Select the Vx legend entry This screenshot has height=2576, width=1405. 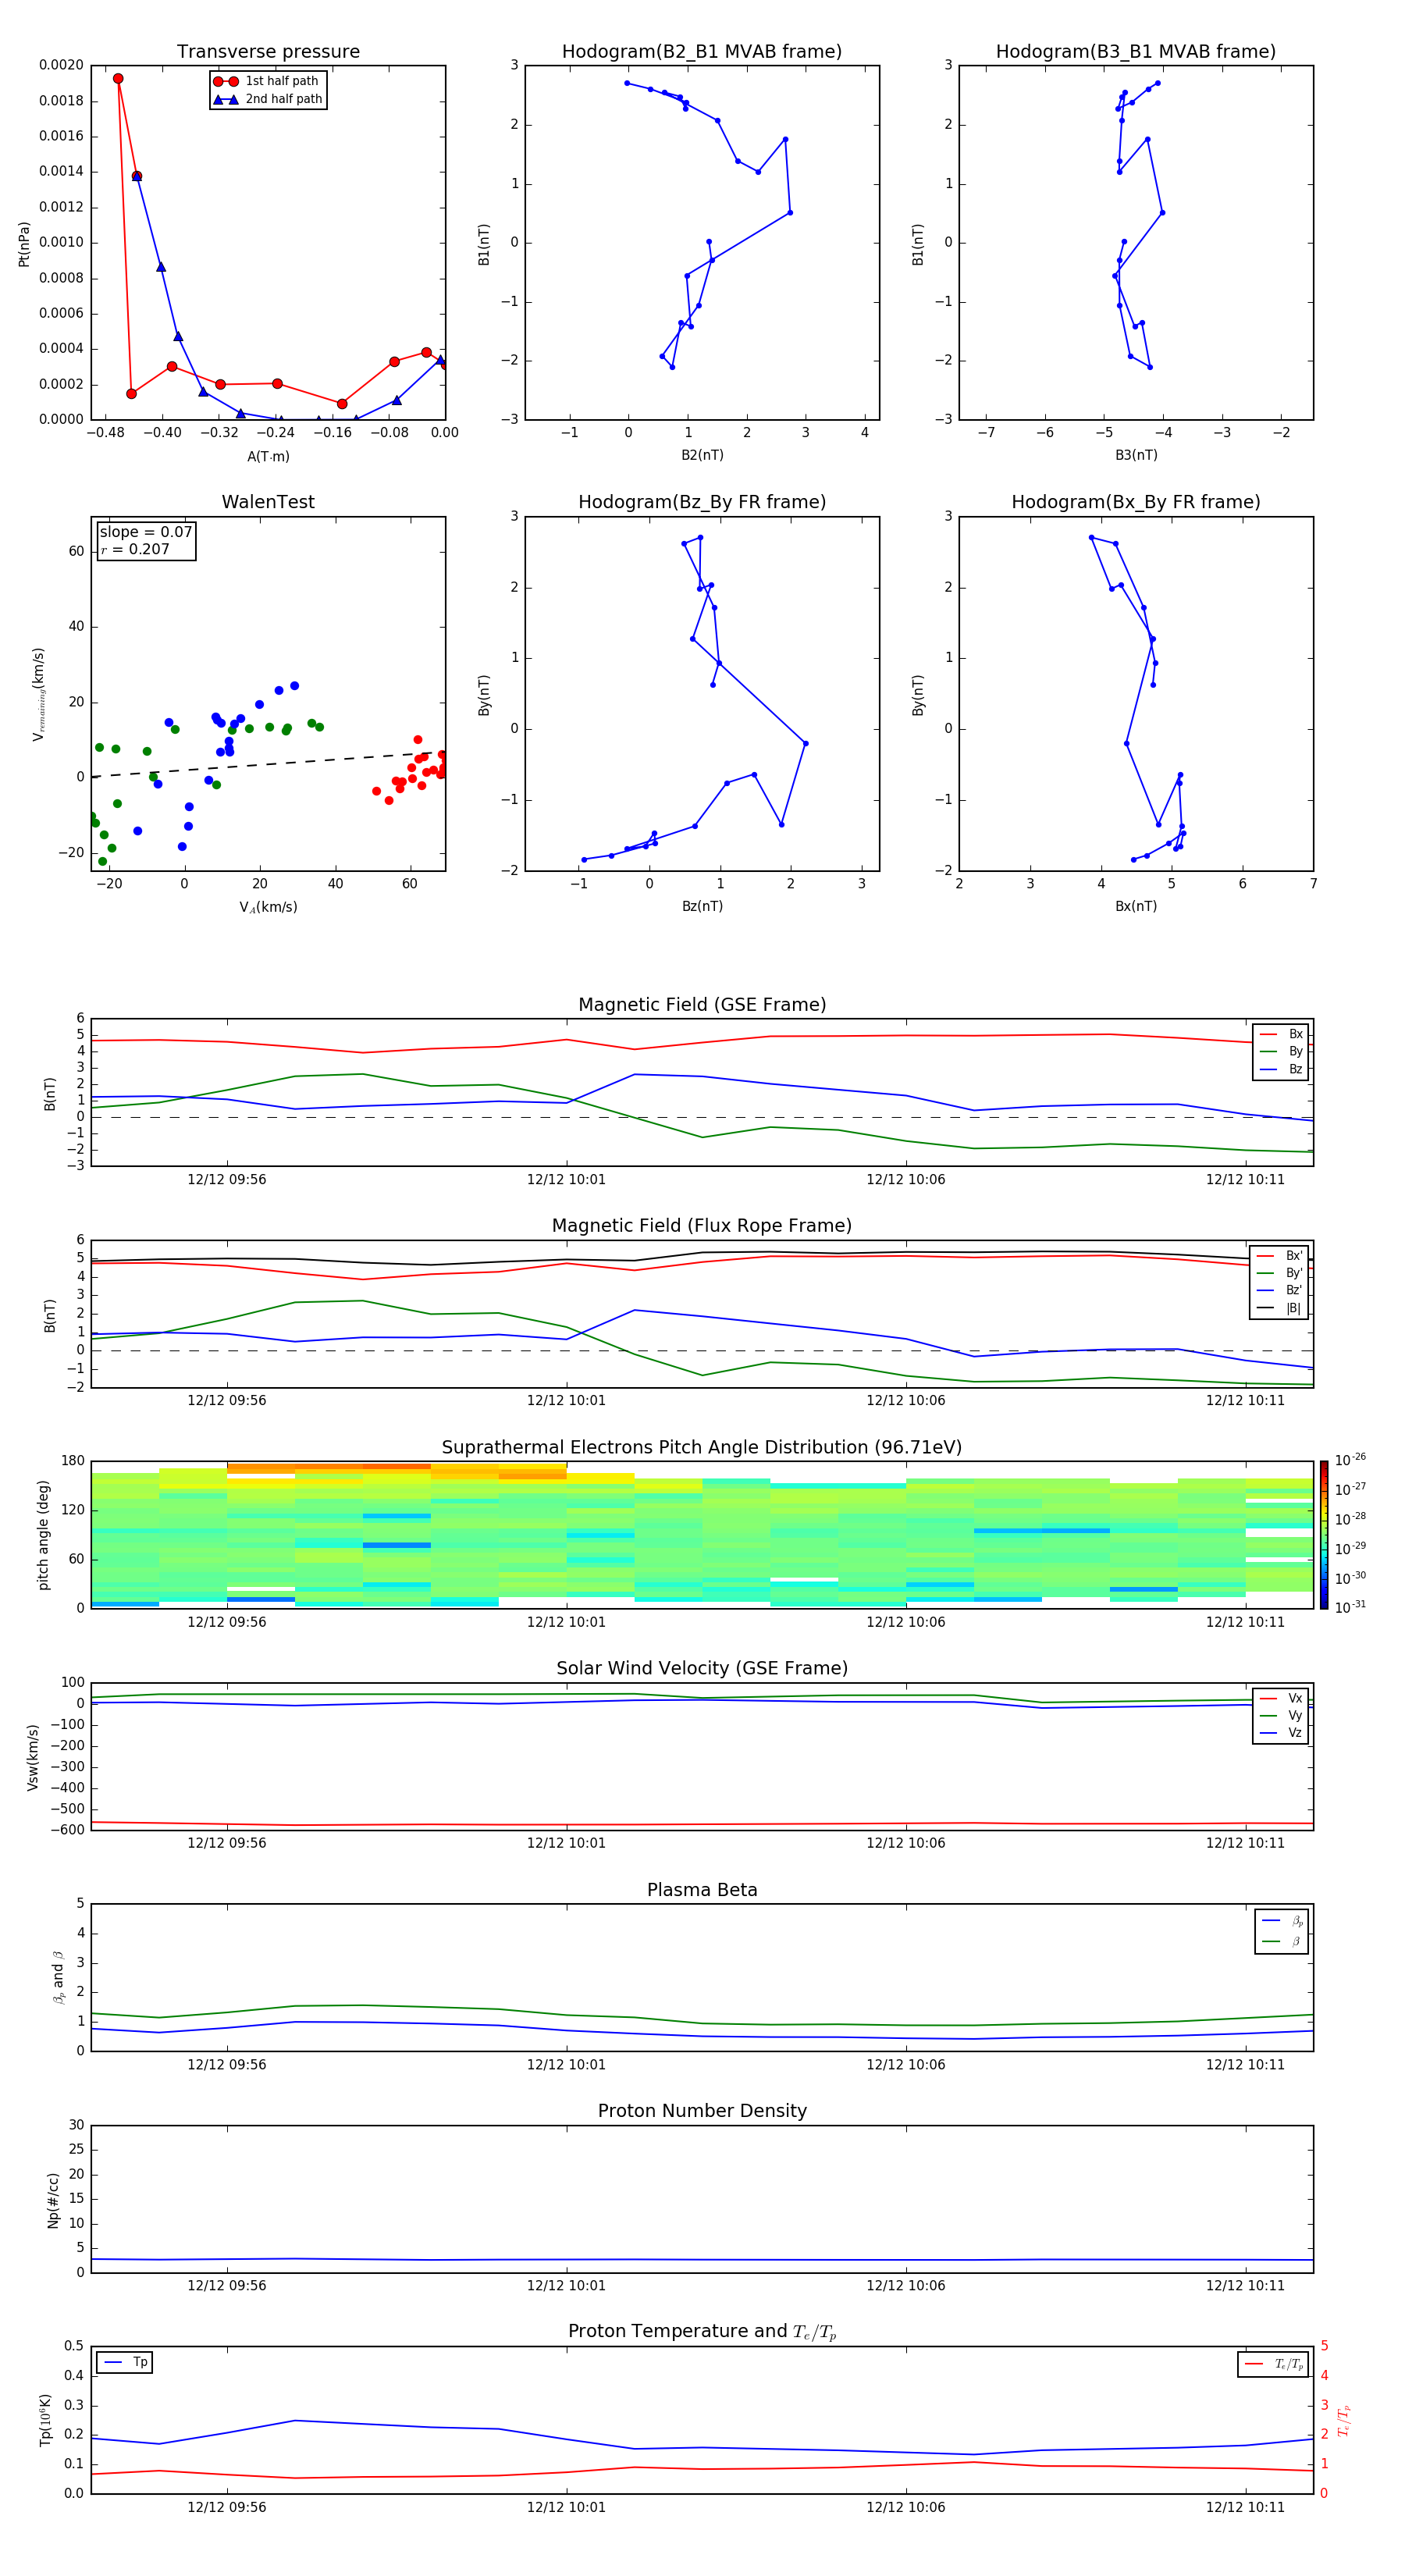coord(1281,1698)
